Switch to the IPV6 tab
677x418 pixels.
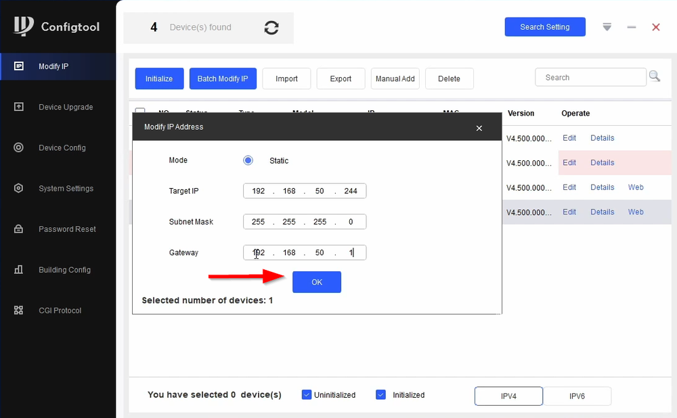(577, 396)
